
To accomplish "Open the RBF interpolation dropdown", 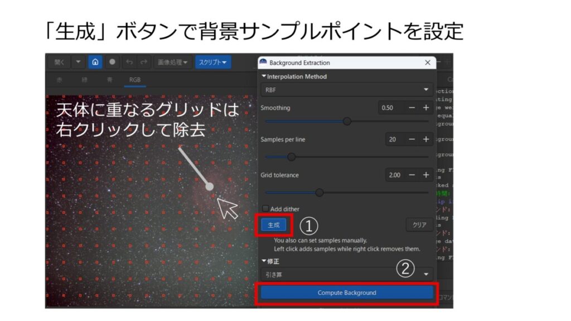I will click(x=347, y=90).
